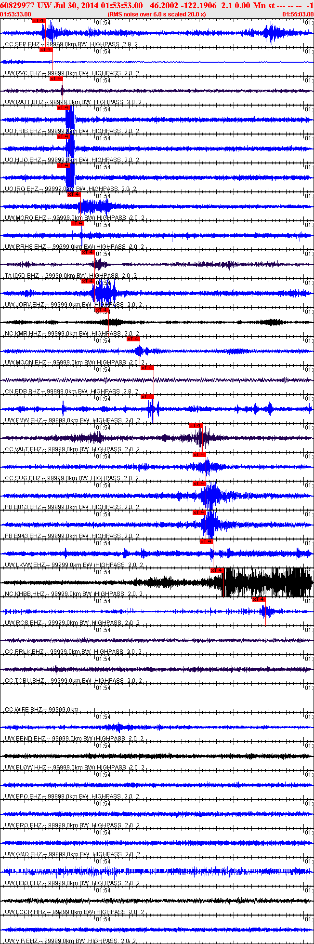Click the event ID 60829977 in header

point(18,5)
